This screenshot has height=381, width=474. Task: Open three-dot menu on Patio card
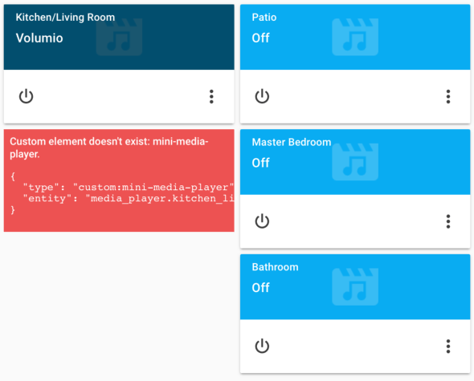coord(448,96)
